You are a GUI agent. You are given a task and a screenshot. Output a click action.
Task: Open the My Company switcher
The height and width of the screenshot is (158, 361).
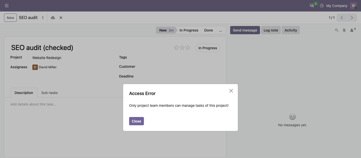[x=337, y=6]
